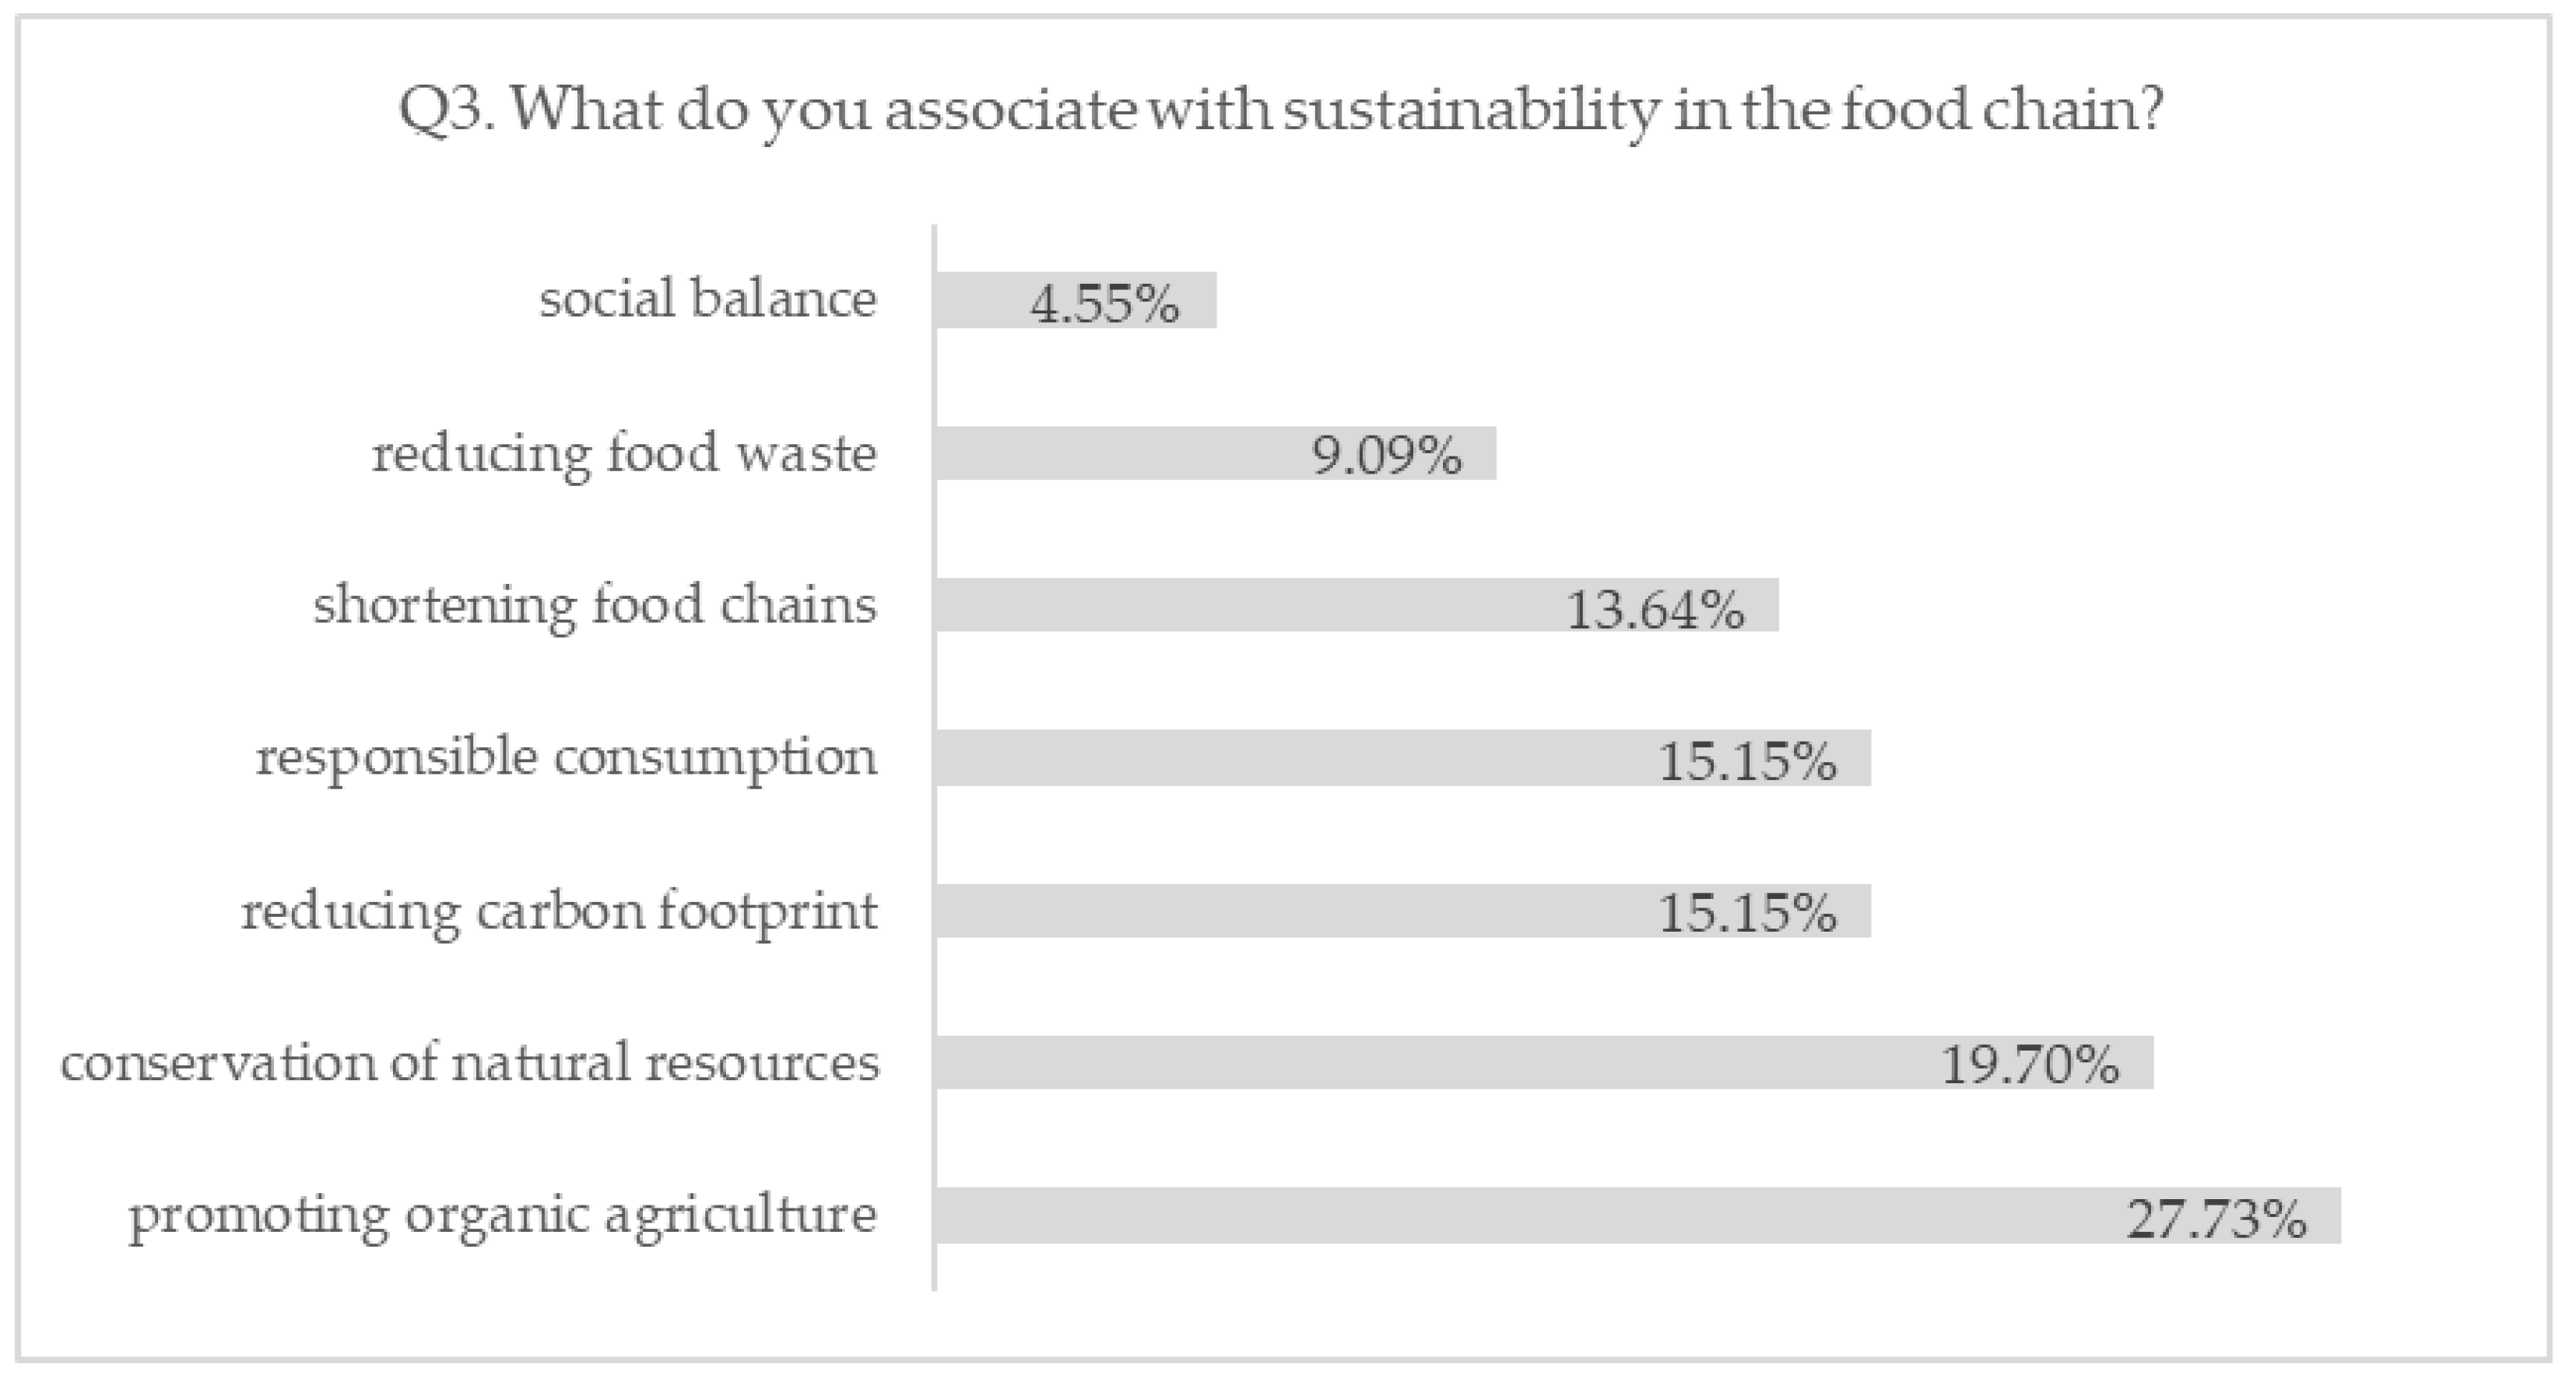This screenshot has width=2576, height=1385.
Task: Click the 9.09% data label
Action: coord(1387,456)
